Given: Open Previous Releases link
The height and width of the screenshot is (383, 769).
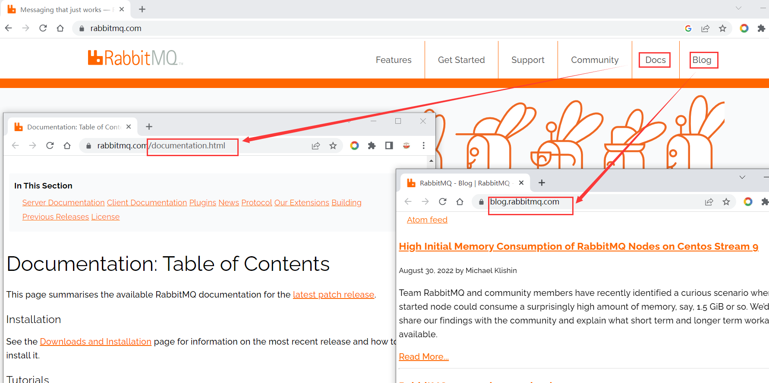Looking at the screenshot, I should pyautogui.click(x=56, y=217).
